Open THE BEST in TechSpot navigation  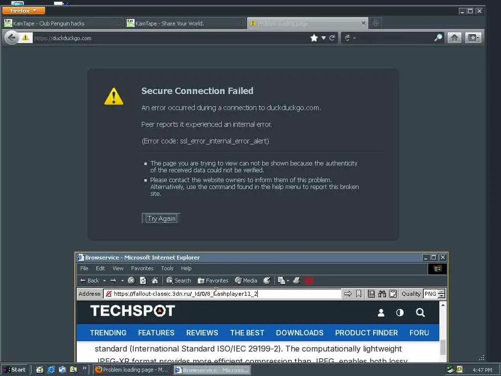(247, 333)
